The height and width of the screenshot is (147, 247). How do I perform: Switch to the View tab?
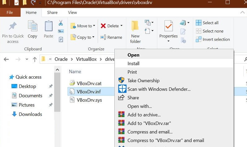[x=73, y=12]
